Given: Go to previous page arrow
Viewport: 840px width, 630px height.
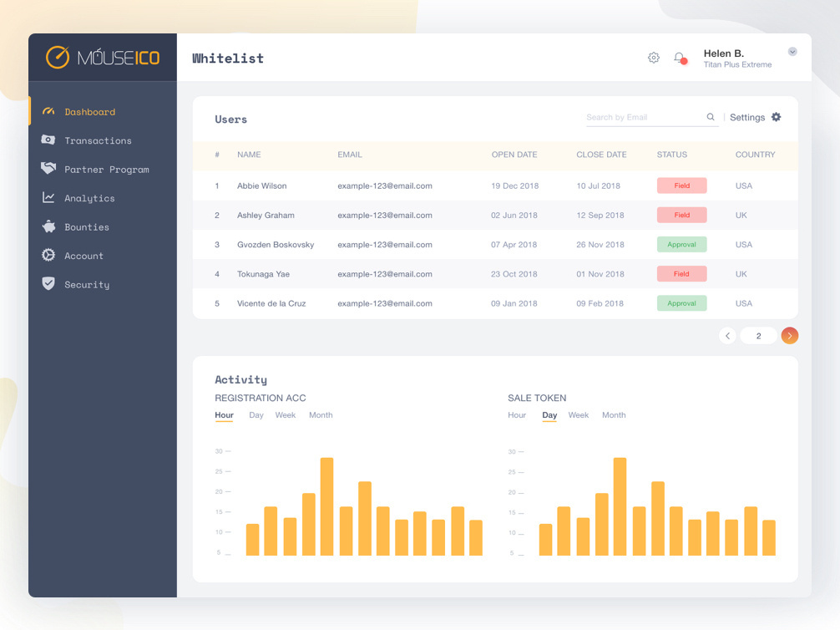Looking at the screenshot, I should pyautogui.click(x=727, y=336).
